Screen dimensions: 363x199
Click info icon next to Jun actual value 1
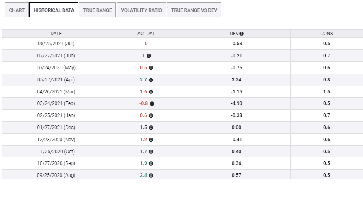(x=149, y=56)
